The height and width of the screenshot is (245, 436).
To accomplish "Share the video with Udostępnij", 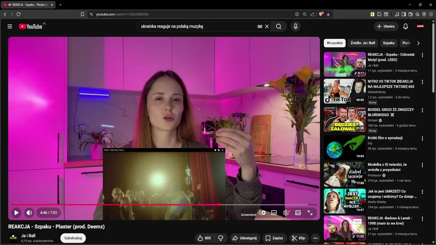I will pyautogui.click(x=245, y=238).
